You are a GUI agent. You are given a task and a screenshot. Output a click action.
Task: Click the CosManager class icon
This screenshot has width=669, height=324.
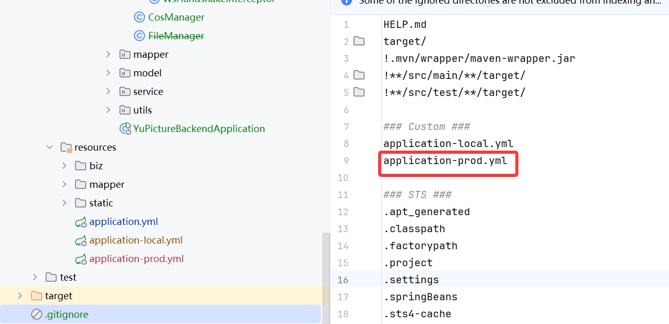pyautogui.click(x=139, y=18)
